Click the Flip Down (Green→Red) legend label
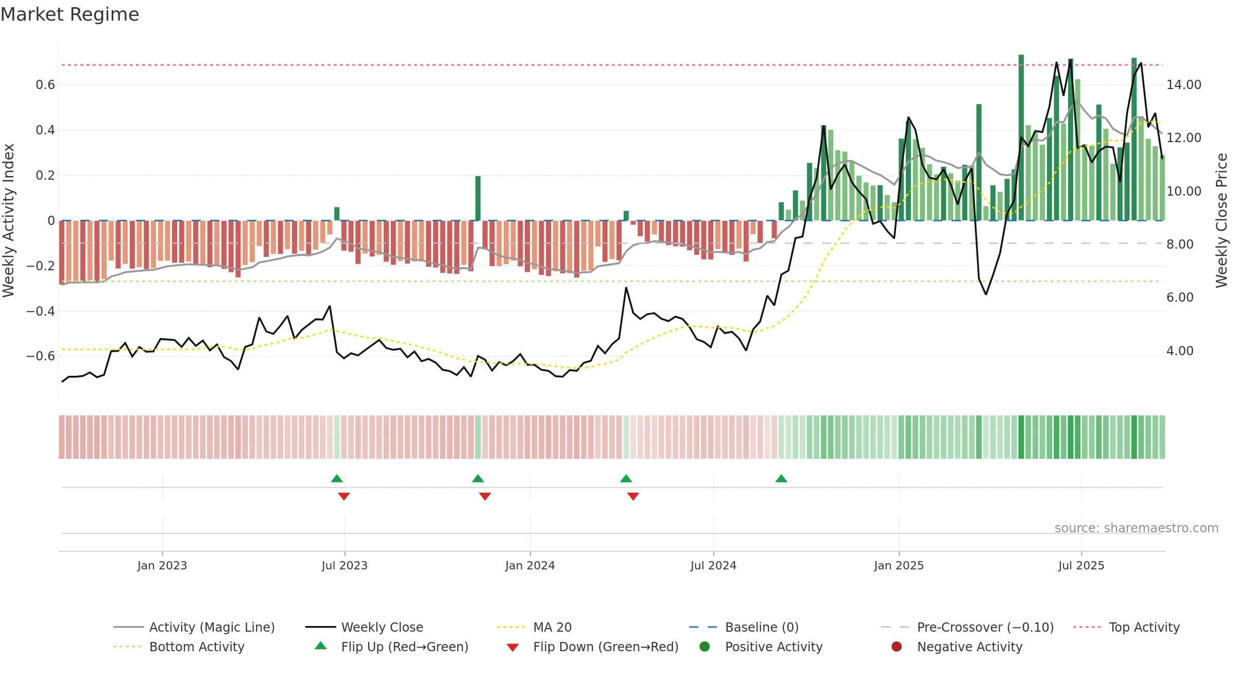This screenshot has height=695, width=1236. 606,647
